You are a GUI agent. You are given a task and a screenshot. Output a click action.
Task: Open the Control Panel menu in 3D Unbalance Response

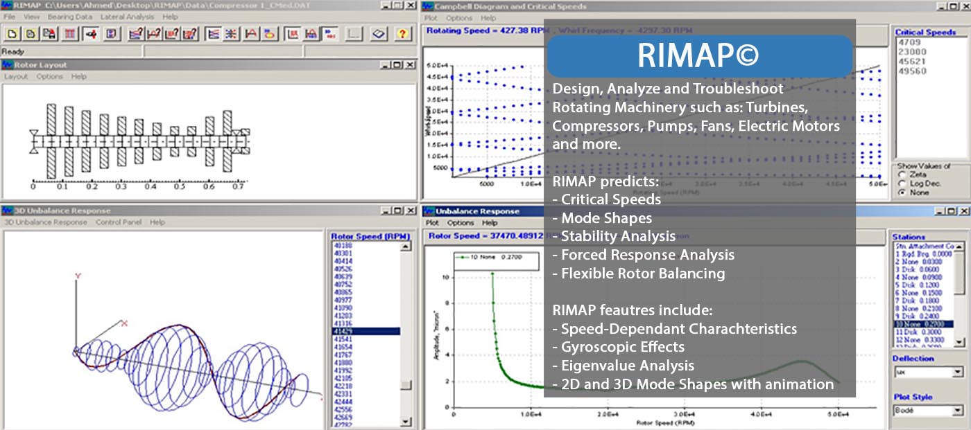click(x=119, y=222)
